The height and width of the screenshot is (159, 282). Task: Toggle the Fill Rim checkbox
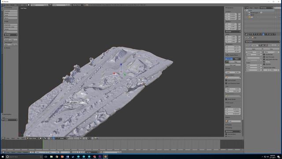tap(264, 62)
